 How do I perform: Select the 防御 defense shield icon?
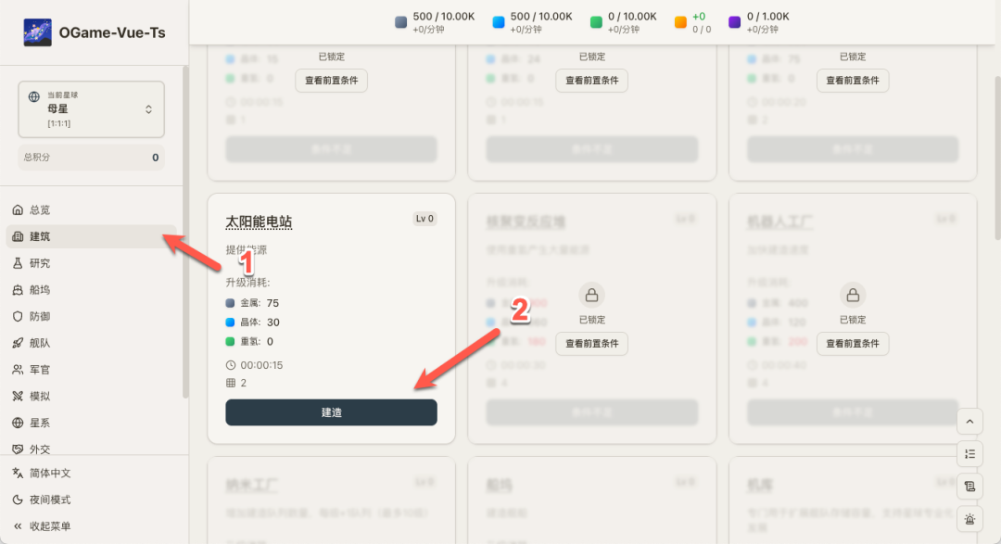point(18,316)
